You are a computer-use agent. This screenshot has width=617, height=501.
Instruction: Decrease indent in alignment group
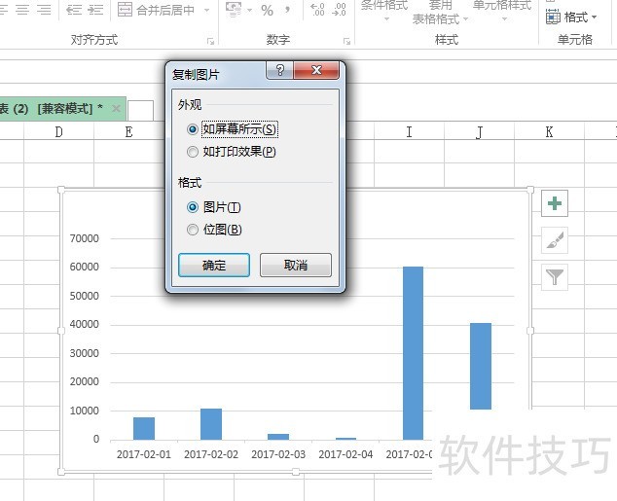(x=74, y=10)
